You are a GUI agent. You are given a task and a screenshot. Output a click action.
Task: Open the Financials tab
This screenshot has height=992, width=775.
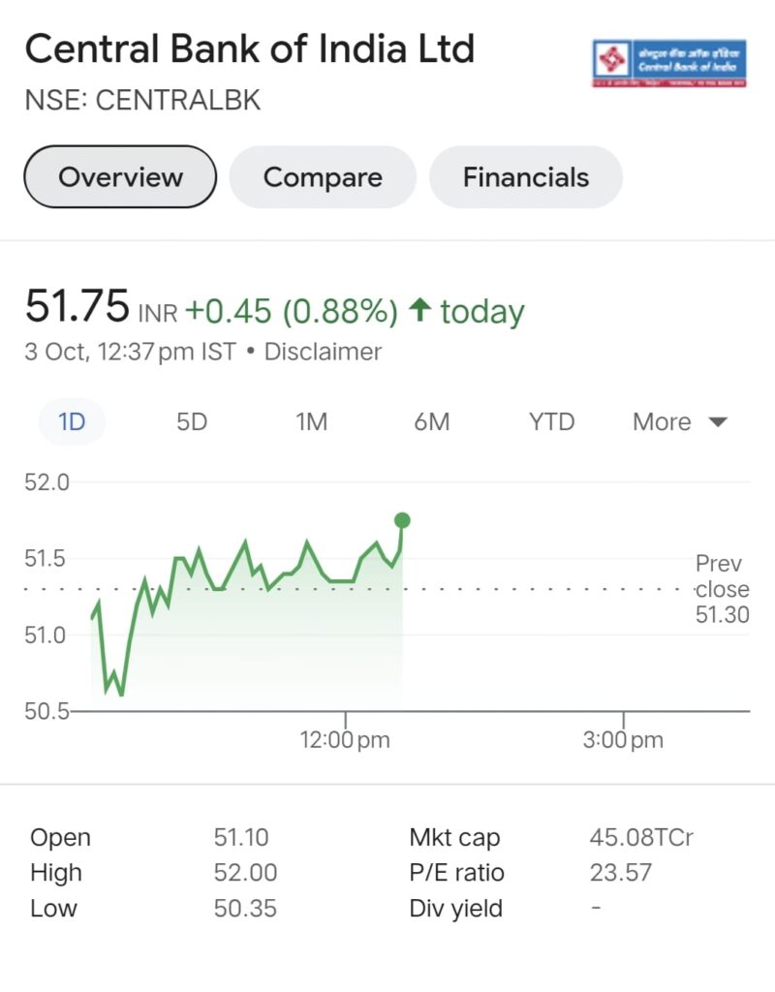pyautogui.click(x=525, y=177)
